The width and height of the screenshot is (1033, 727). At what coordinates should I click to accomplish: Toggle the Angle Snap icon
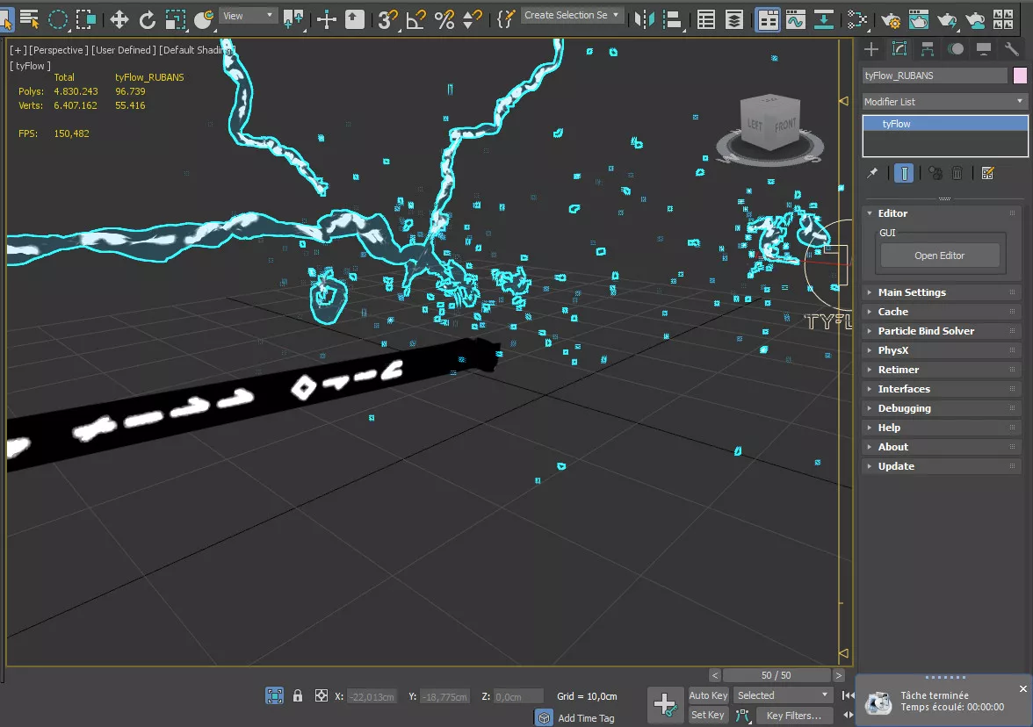pos(416,18)
